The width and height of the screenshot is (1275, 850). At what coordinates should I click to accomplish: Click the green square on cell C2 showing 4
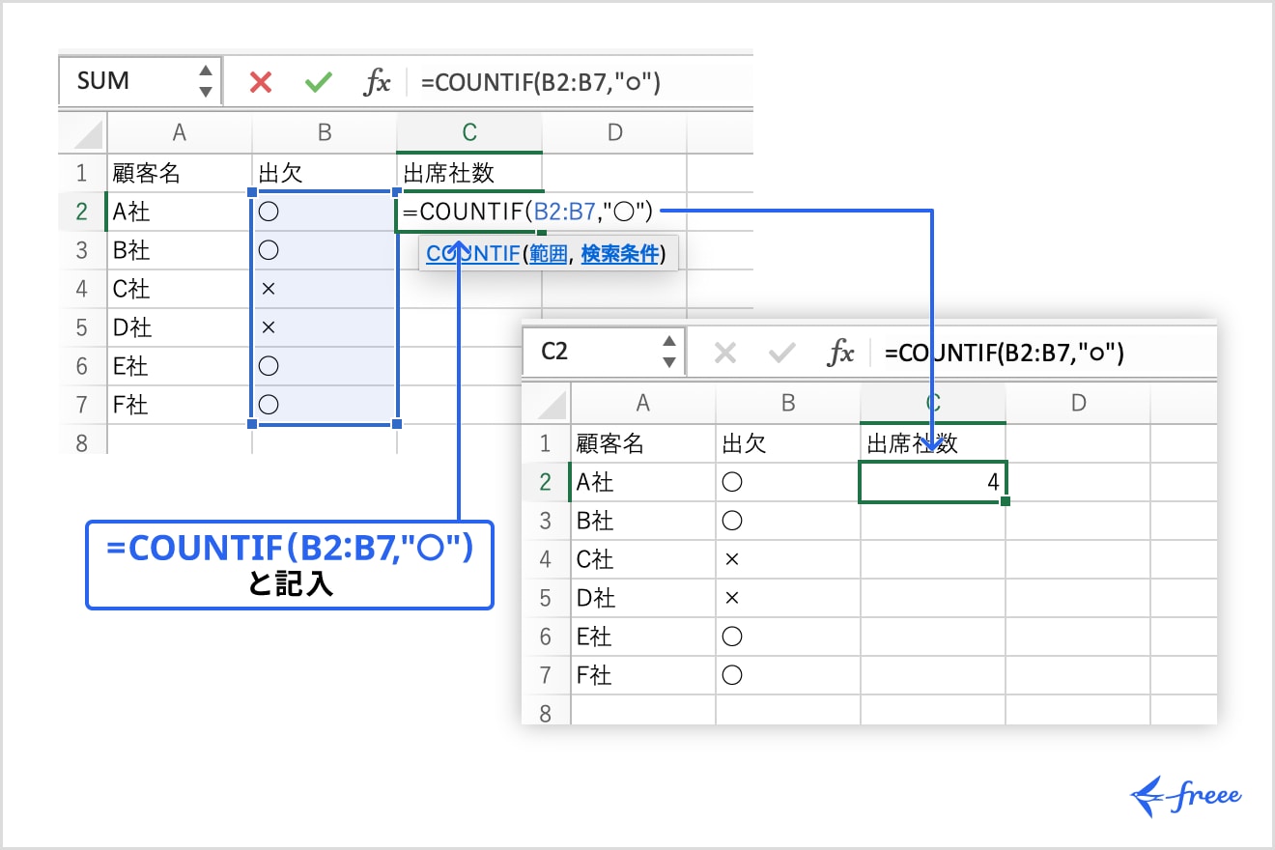tap(1005, 498)
